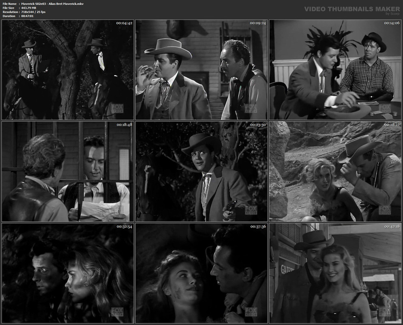The image size is (403, 325).
Task: Click the 00:14:06 timestamp label
Action: [392, 23]
